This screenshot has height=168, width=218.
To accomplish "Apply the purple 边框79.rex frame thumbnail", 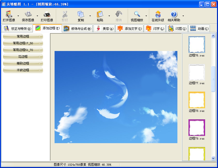I will 197,128.
